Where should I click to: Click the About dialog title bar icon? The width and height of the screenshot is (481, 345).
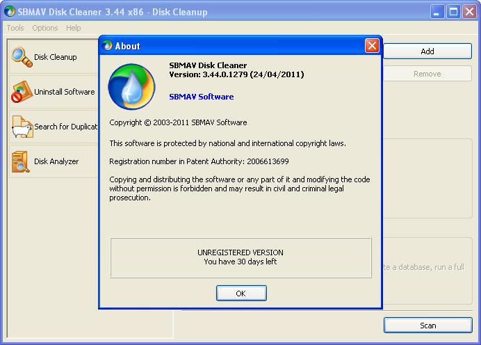point(107,46)
